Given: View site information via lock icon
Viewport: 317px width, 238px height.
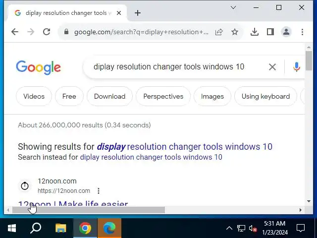Looking at the screenshot, I should pyautogui.click(x=66, y=32).
